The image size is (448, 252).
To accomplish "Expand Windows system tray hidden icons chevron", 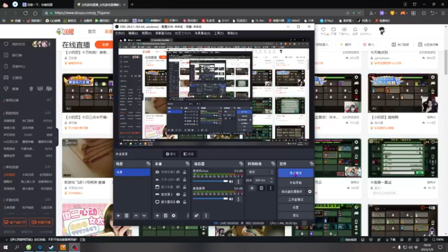I will 394,248.
